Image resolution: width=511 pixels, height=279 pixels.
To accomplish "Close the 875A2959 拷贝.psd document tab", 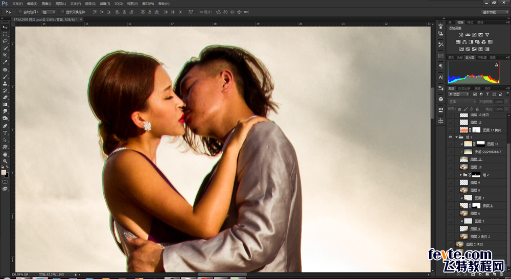I will point(81,19).
